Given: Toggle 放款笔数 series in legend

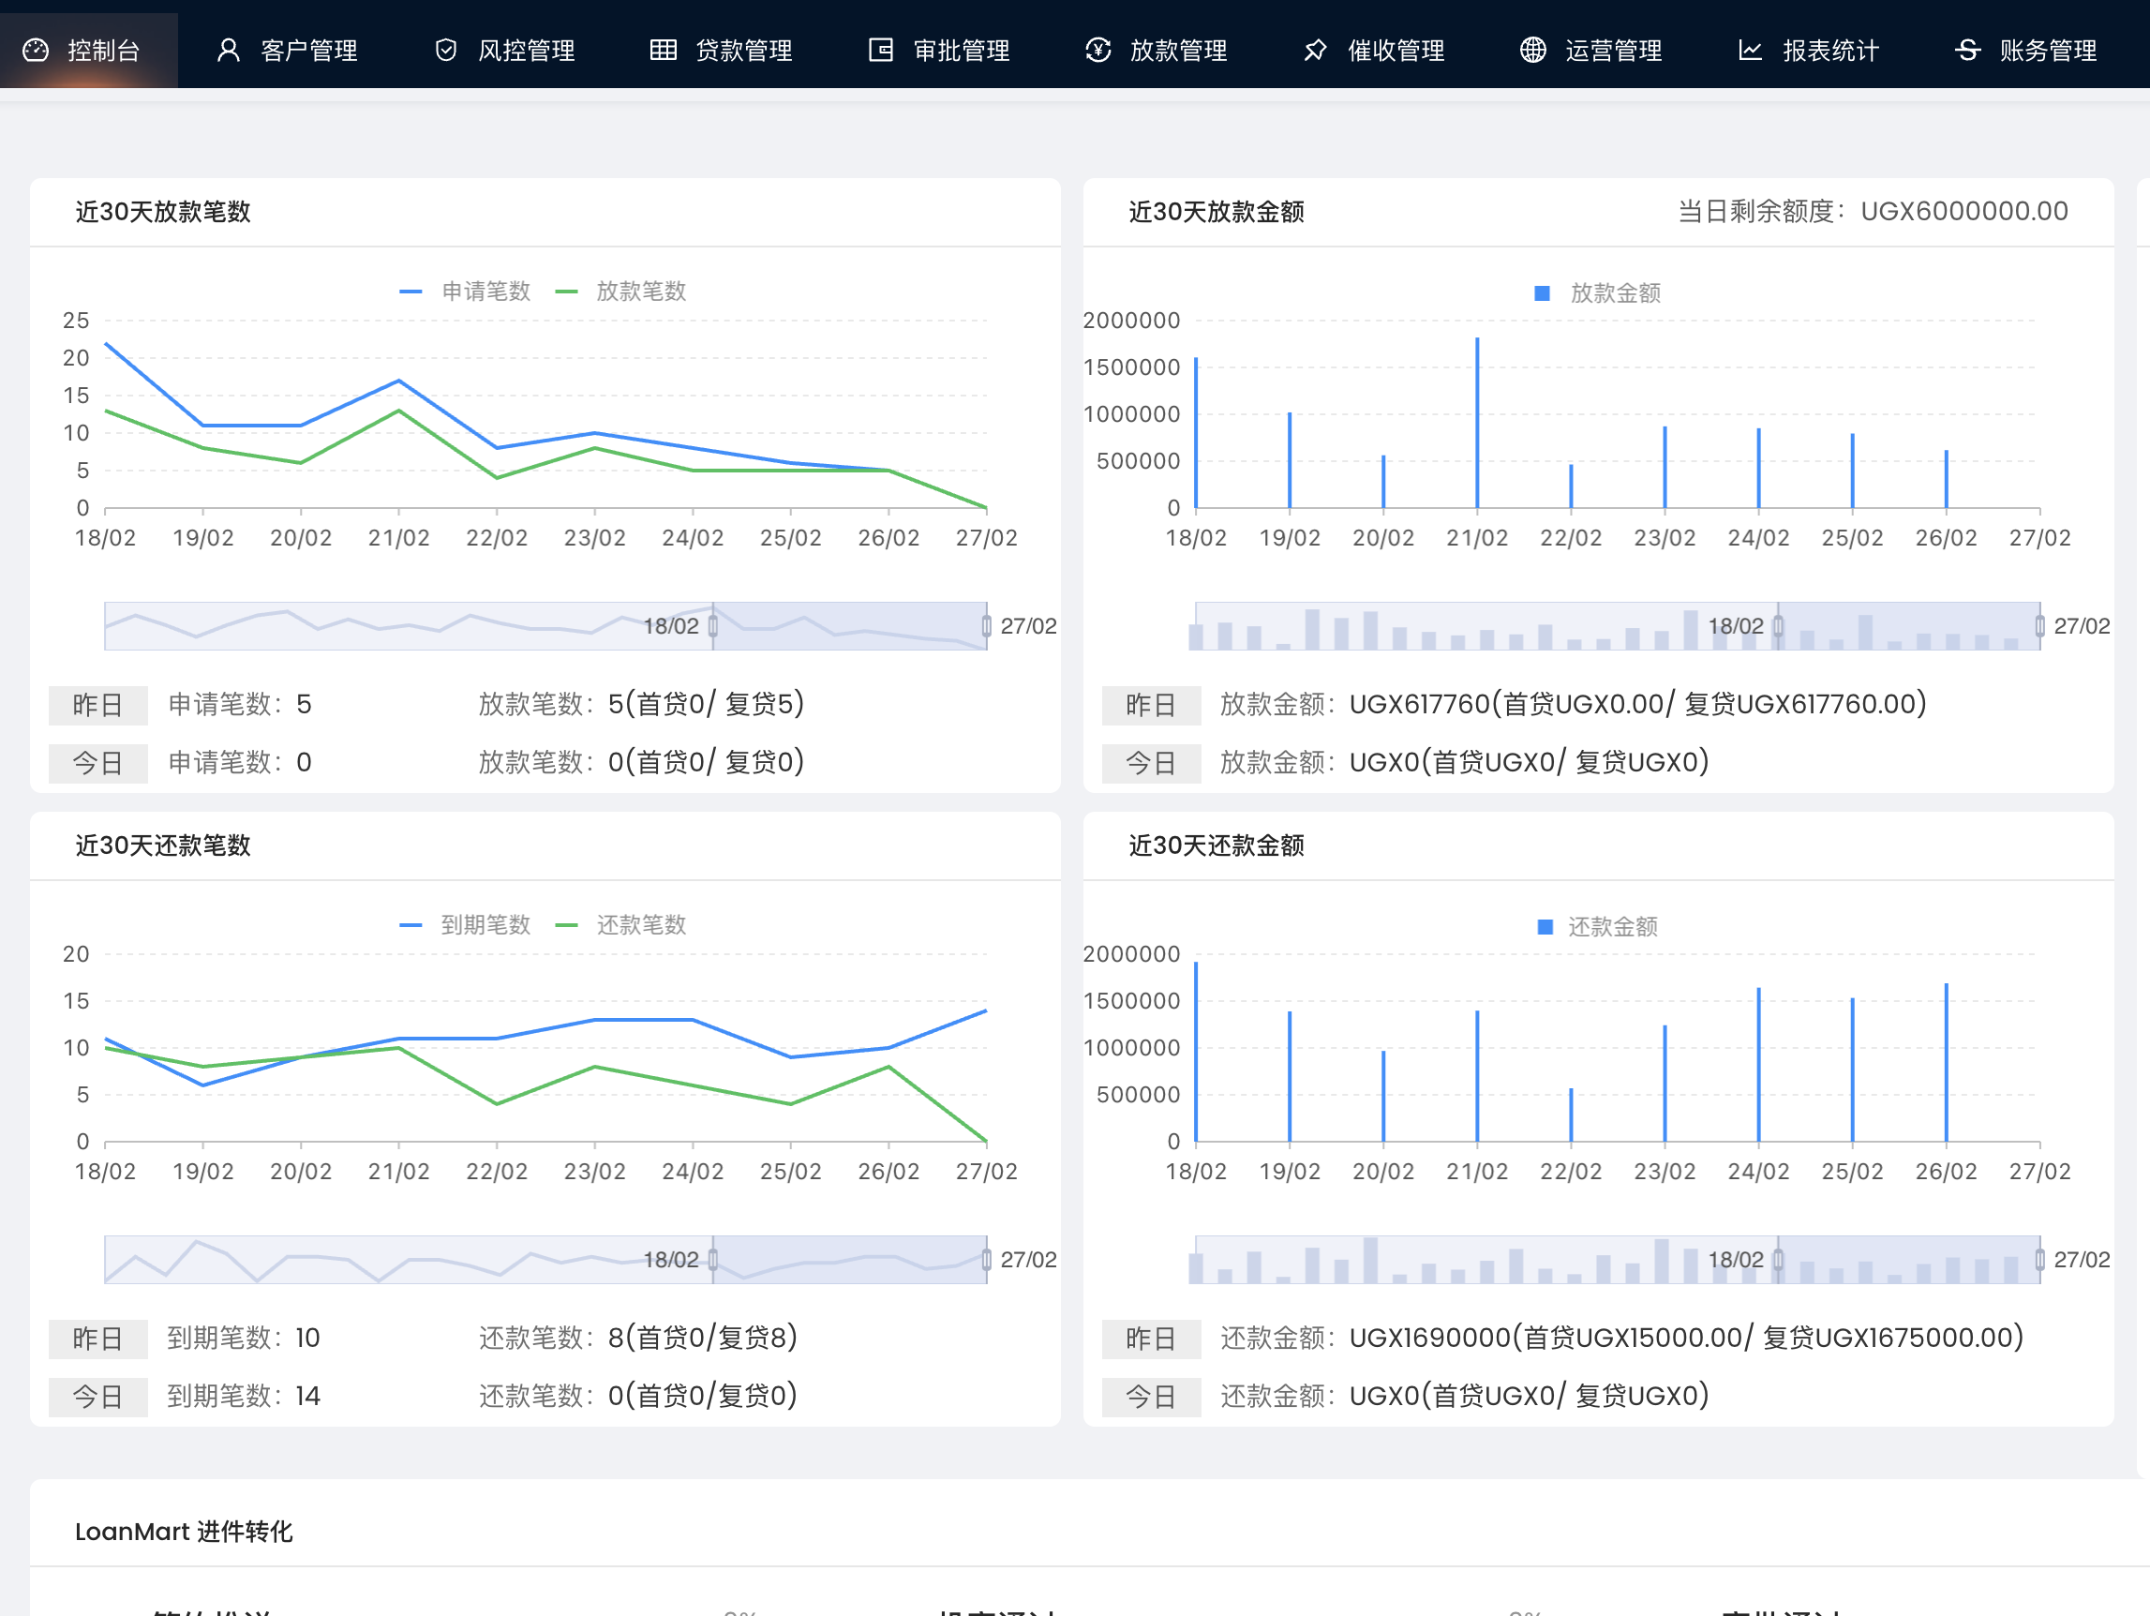Looking at the screenshot, I should coord(622,291).
